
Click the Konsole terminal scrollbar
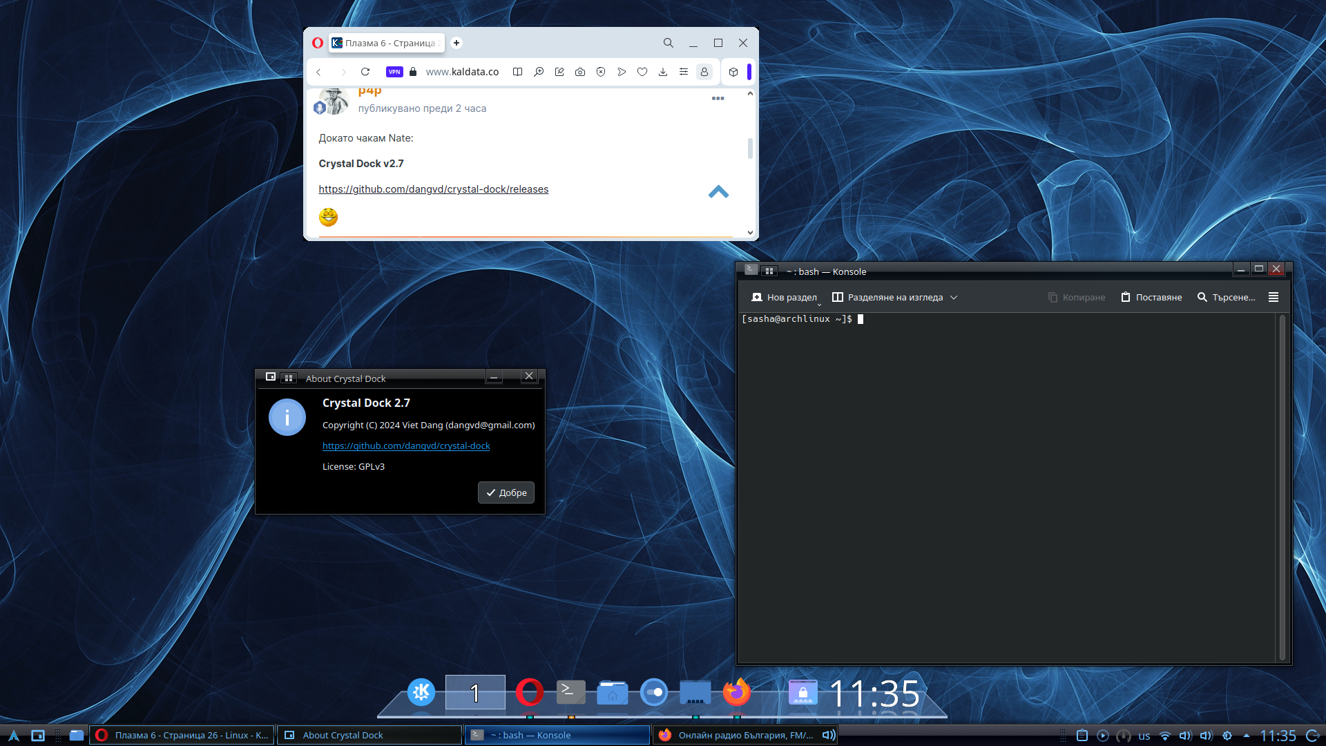[x=1282, y=487]
